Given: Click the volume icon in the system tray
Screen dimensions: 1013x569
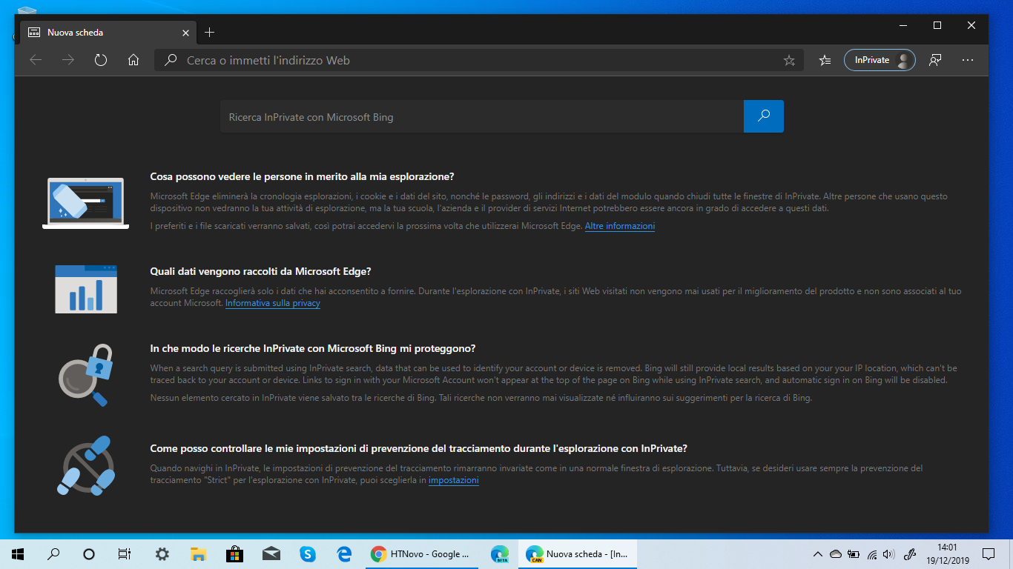Looking at the screenshot, I should pyautogui.click(x=888, y=553).
